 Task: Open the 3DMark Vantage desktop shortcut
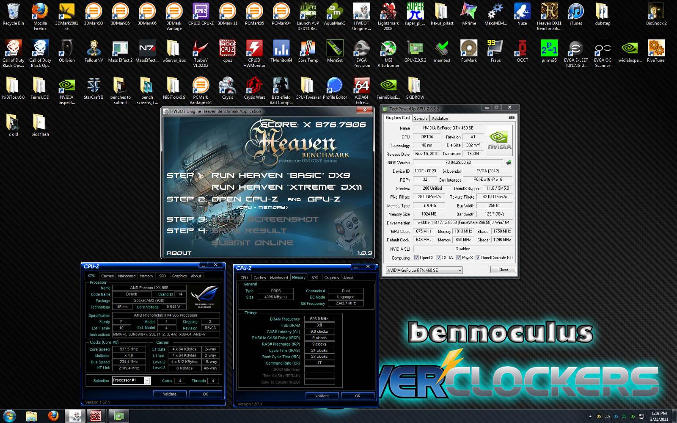click(x=174, y=17)
